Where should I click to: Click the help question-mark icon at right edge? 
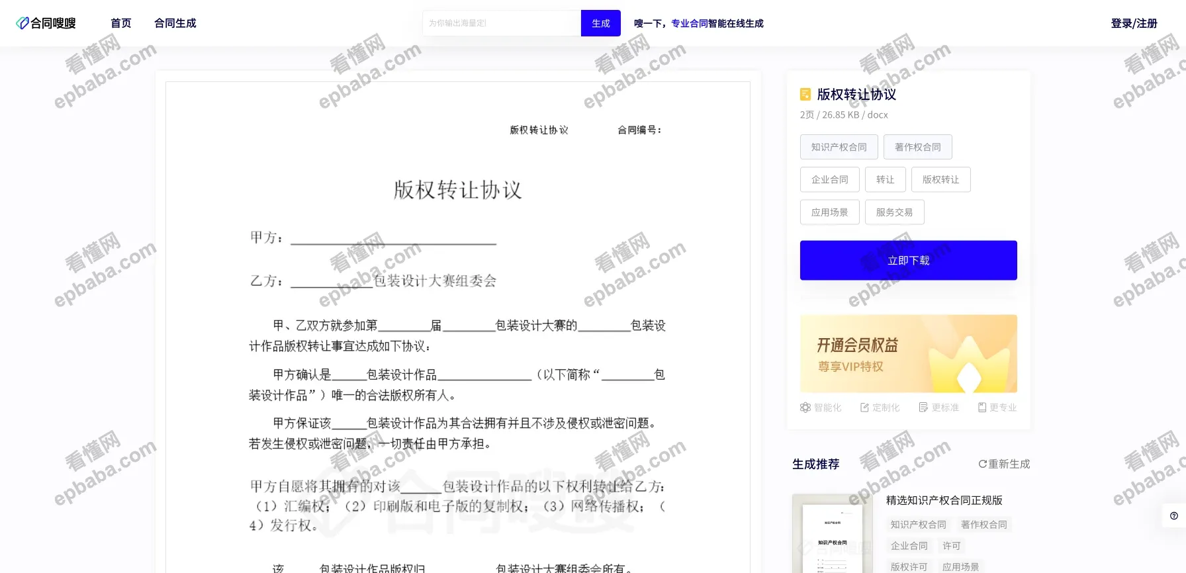(1174, 516)
